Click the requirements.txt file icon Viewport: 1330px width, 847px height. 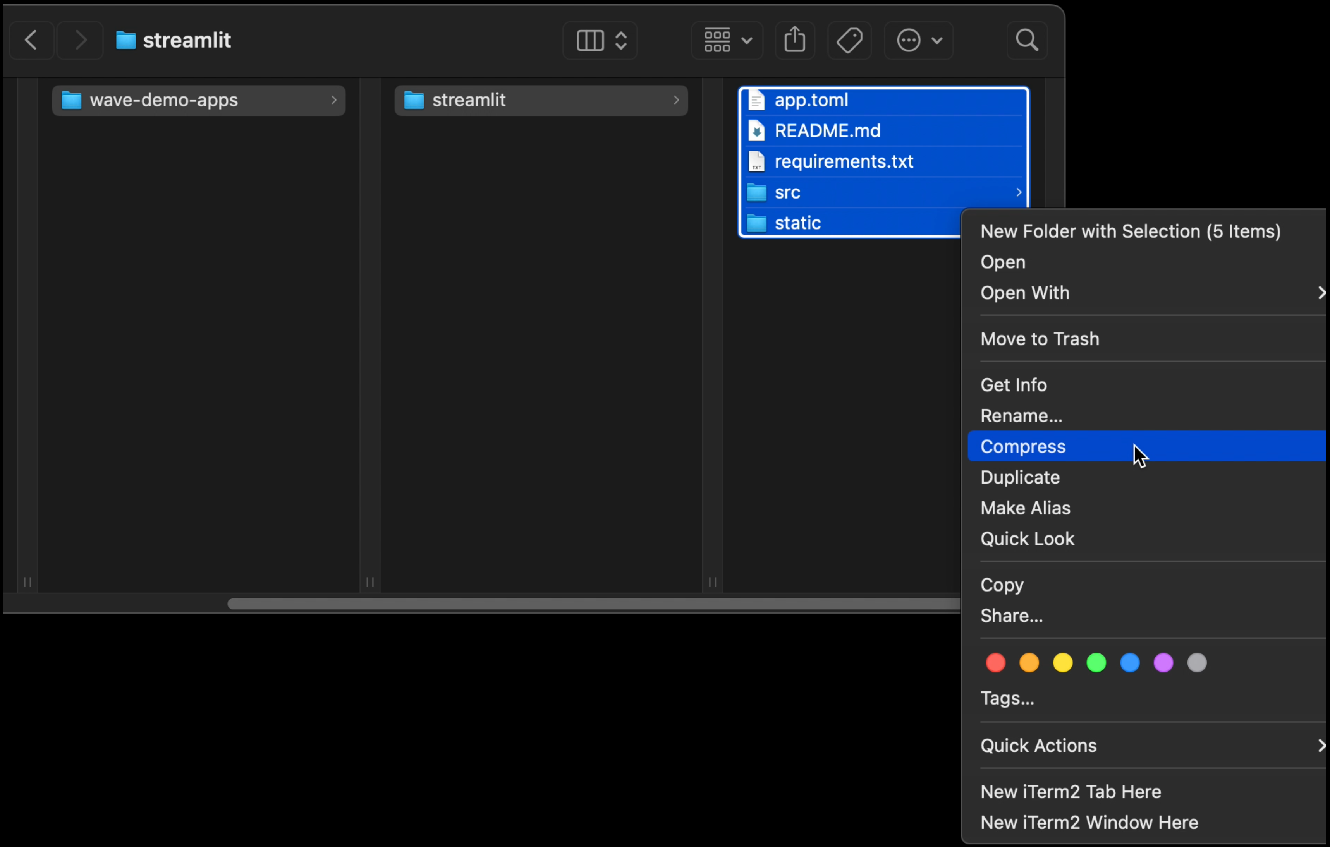pos(756,162)
